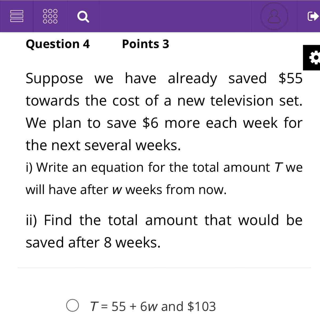The width and height of the screenshot is (320, 320).
Task: Click the 'towards the cost of a new television set' line
Action: click(x=164, y=101)
